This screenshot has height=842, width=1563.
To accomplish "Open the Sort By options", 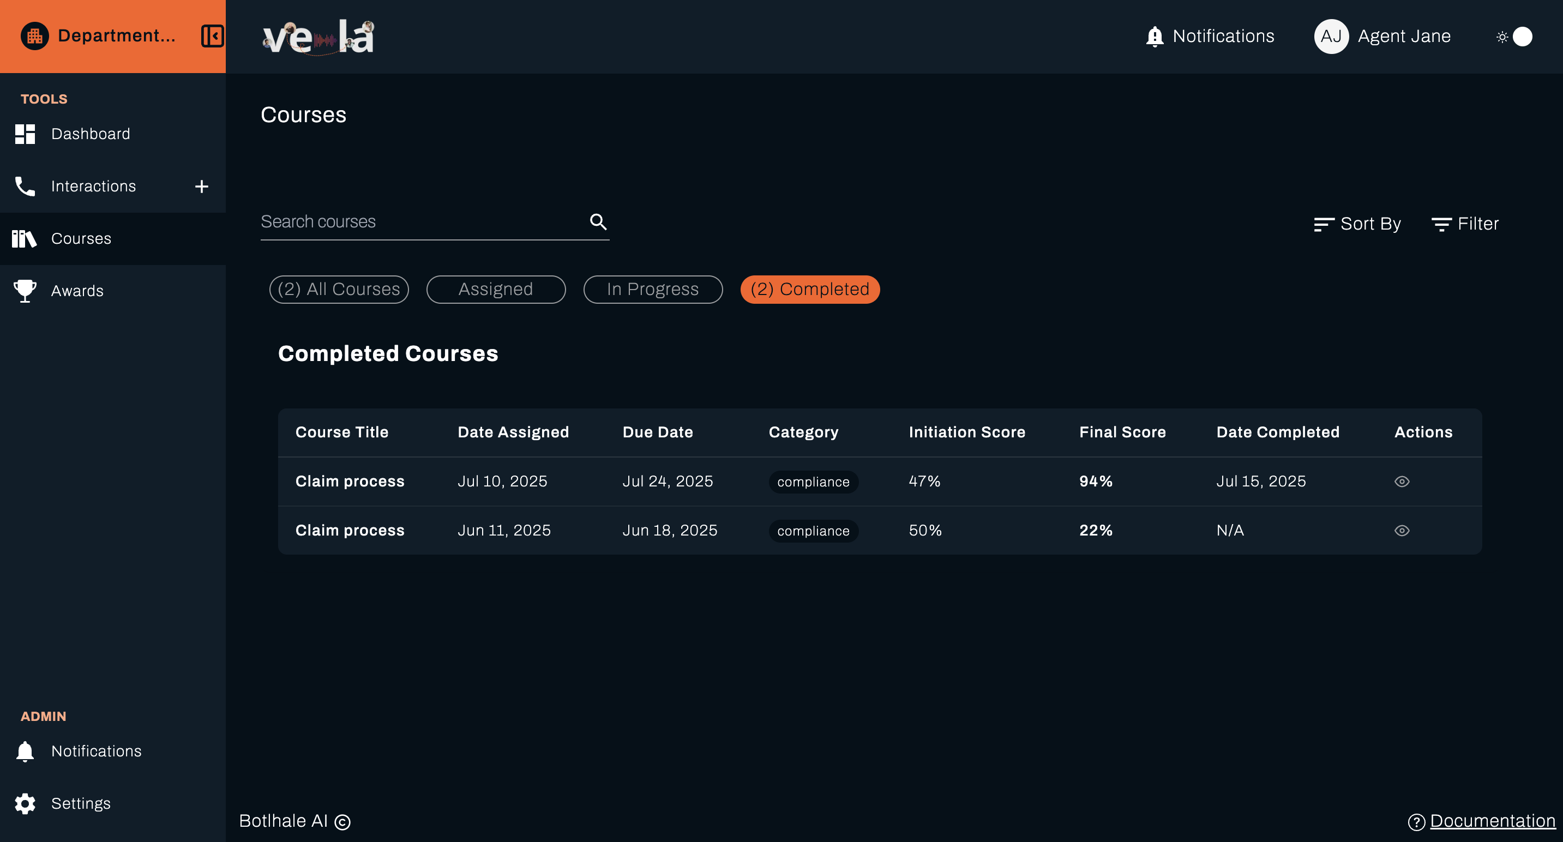I will point(1357,223).
